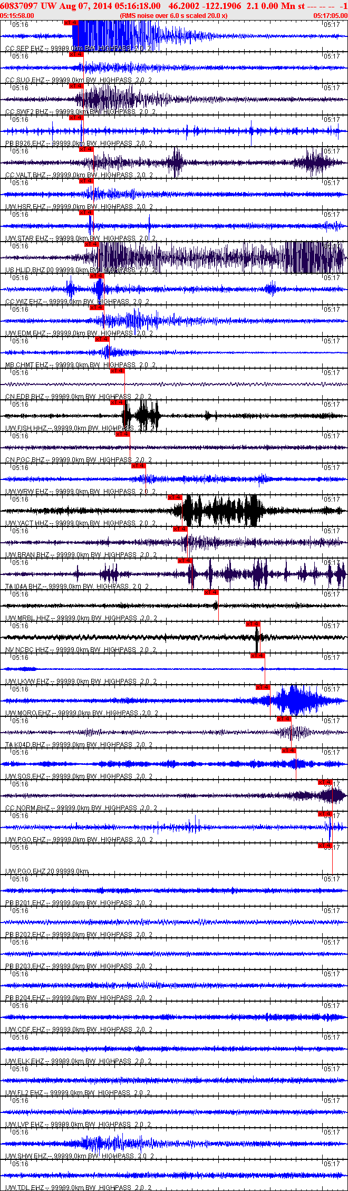Select the CC.SUG.EHZ station label

pyautogui.click(x=79, y=80)
